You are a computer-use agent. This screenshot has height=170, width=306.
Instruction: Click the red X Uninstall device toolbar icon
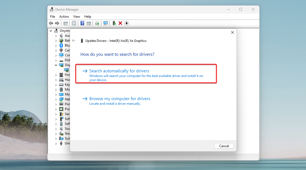[120, 23]
